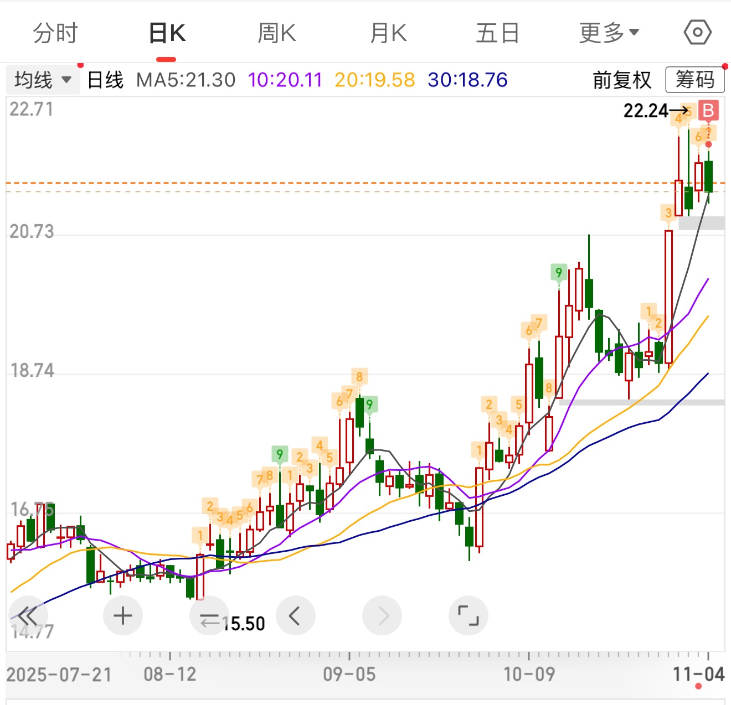
Task: Tap the double-left collapse arrows icon
Action: pos(28,615)
